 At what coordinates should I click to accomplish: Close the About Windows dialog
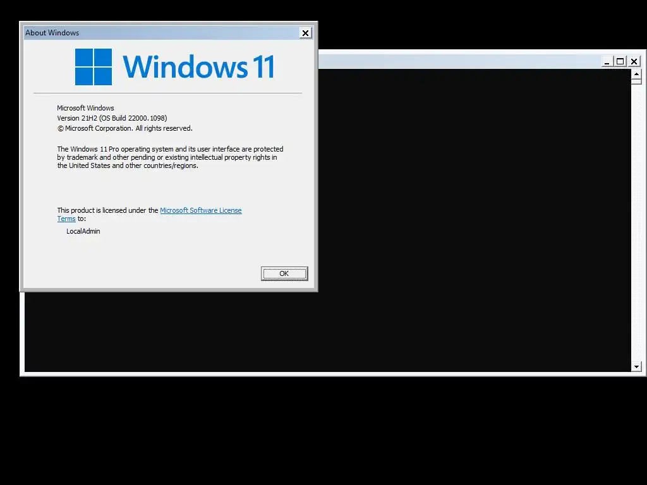(305, 33)
